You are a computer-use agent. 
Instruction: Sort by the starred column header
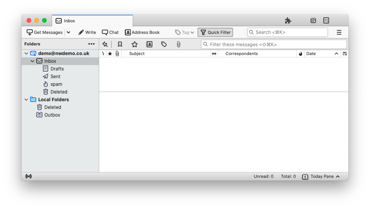[x=110, y=54]
